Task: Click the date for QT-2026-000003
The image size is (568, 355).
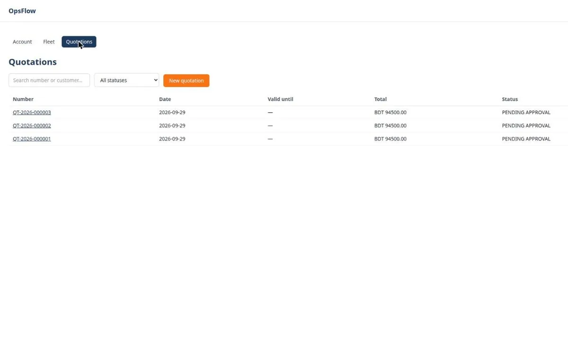Action: 172,113
